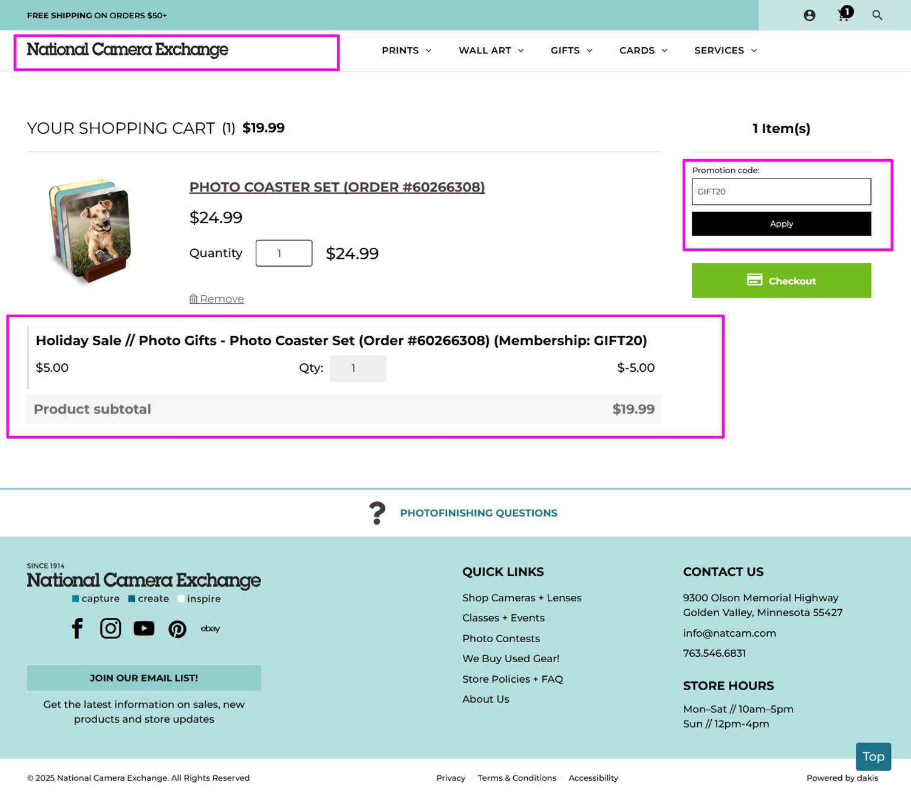The width and height of the screenshot is (911, 797).
Task: Click the Product subtotal $19.99 amount
Action: 633,409
